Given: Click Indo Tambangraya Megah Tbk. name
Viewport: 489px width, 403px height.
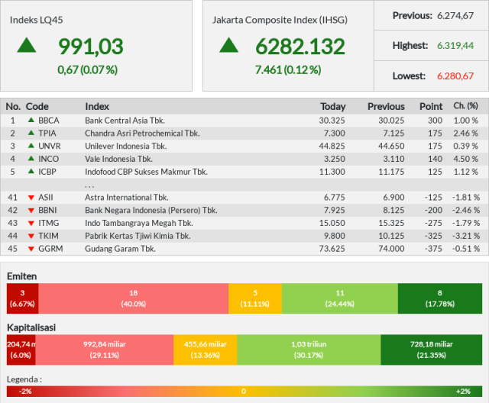Looking at the screenshot, I should pos(139,224).
